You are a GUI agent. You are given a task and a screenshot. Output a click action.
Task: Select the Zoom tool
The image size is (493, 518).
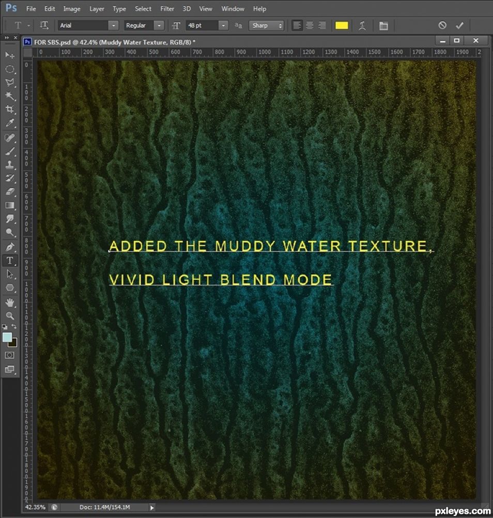click(10, 316)
